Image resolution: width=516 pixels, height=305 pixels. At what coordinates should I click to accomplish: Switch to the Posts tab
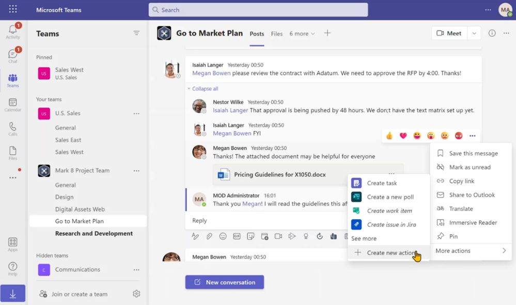(x=257, y=34)
